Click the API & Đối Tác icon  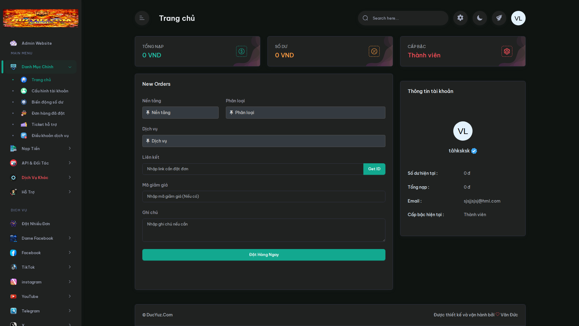click(13, 163)
